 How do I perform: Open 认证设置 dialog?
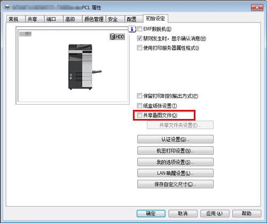(x=175, y=139)
